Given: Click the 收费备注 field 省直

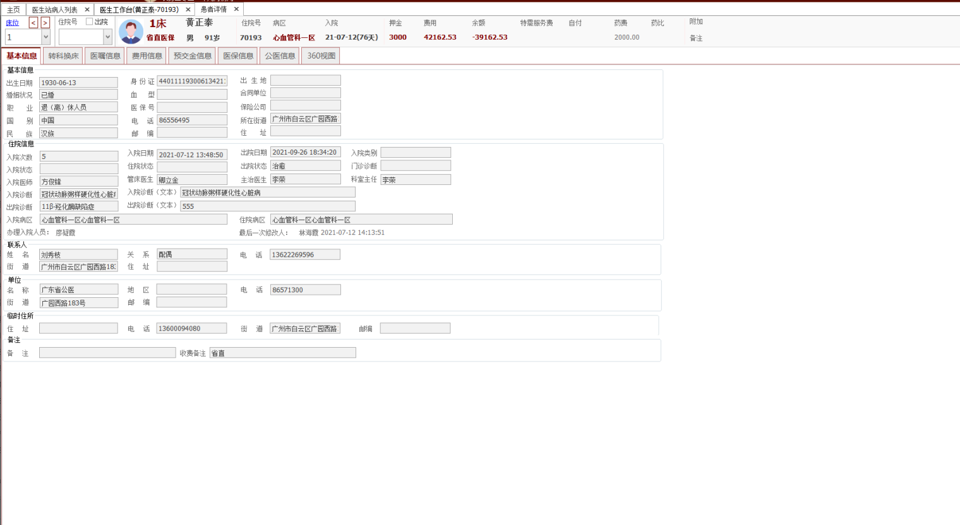Looking at the screenshot, I should (x=283, y=353).
